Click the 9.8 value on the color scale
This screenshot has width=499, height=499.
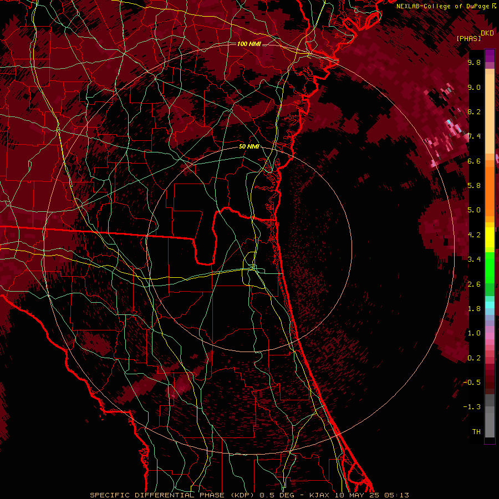tap(474, 62)
